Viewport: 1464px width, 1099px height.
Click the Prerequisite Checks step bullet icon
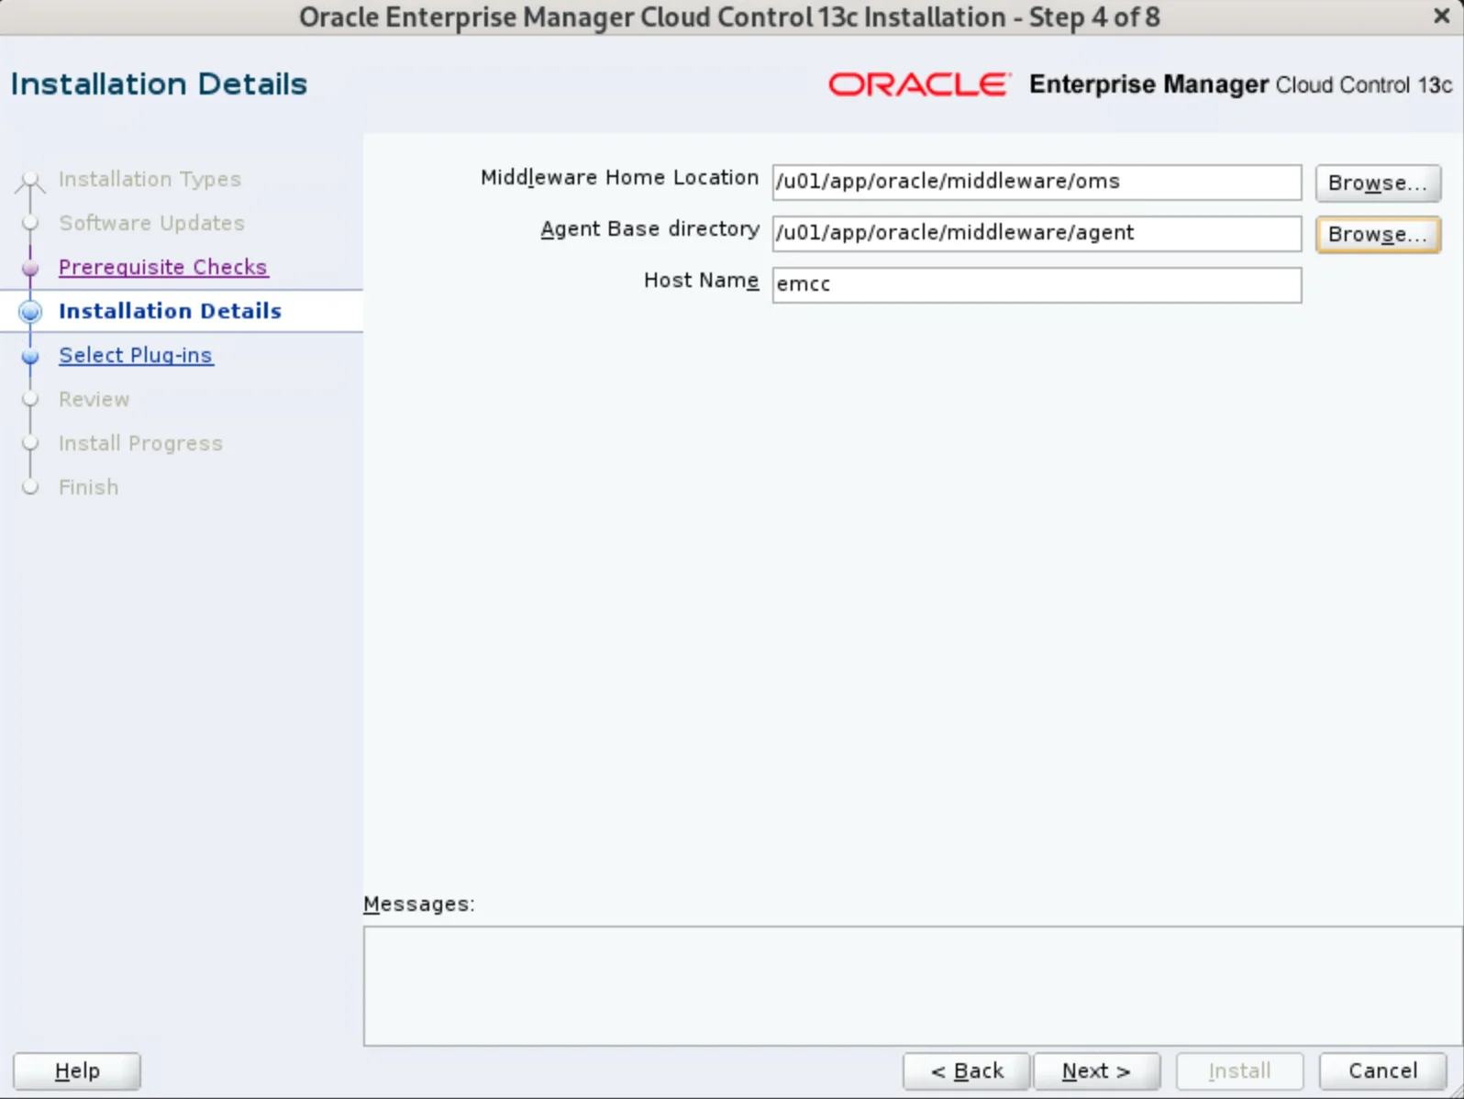tap(30, 268)
